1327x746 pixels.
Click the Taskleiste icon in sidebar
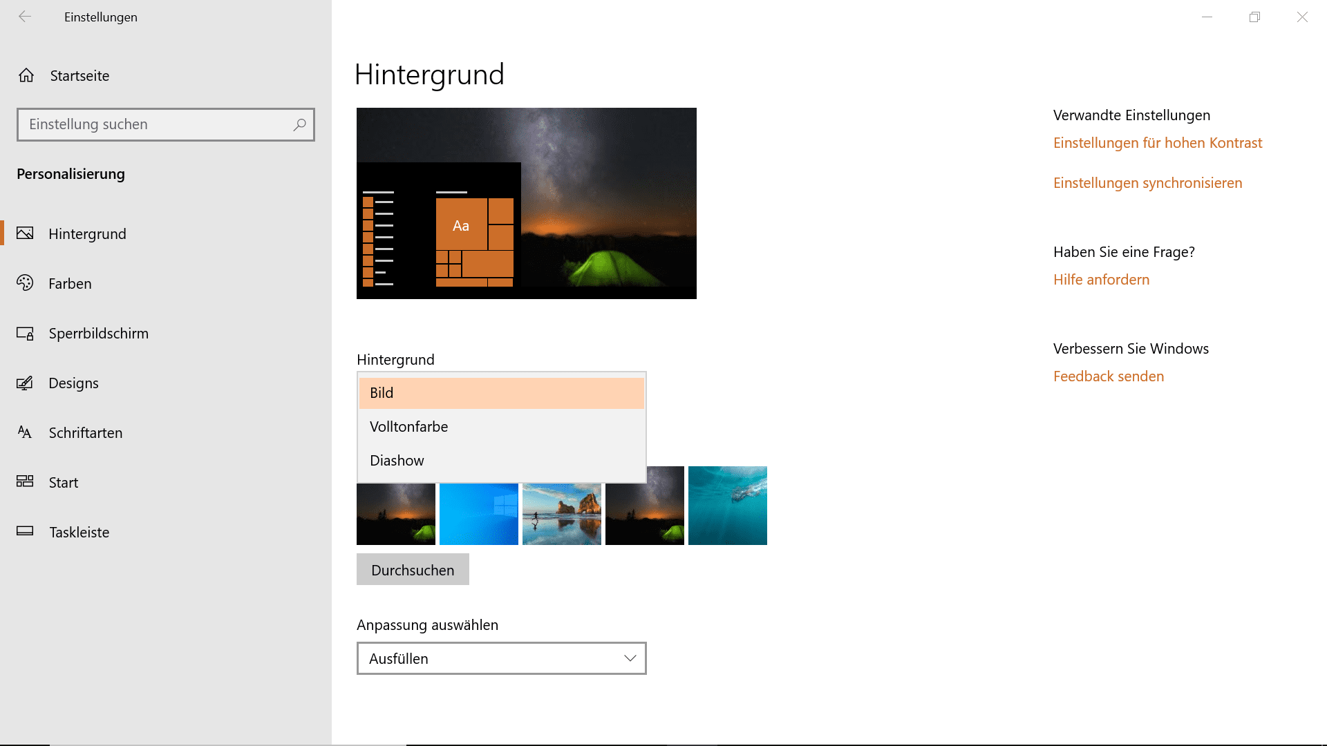[25, 531]
